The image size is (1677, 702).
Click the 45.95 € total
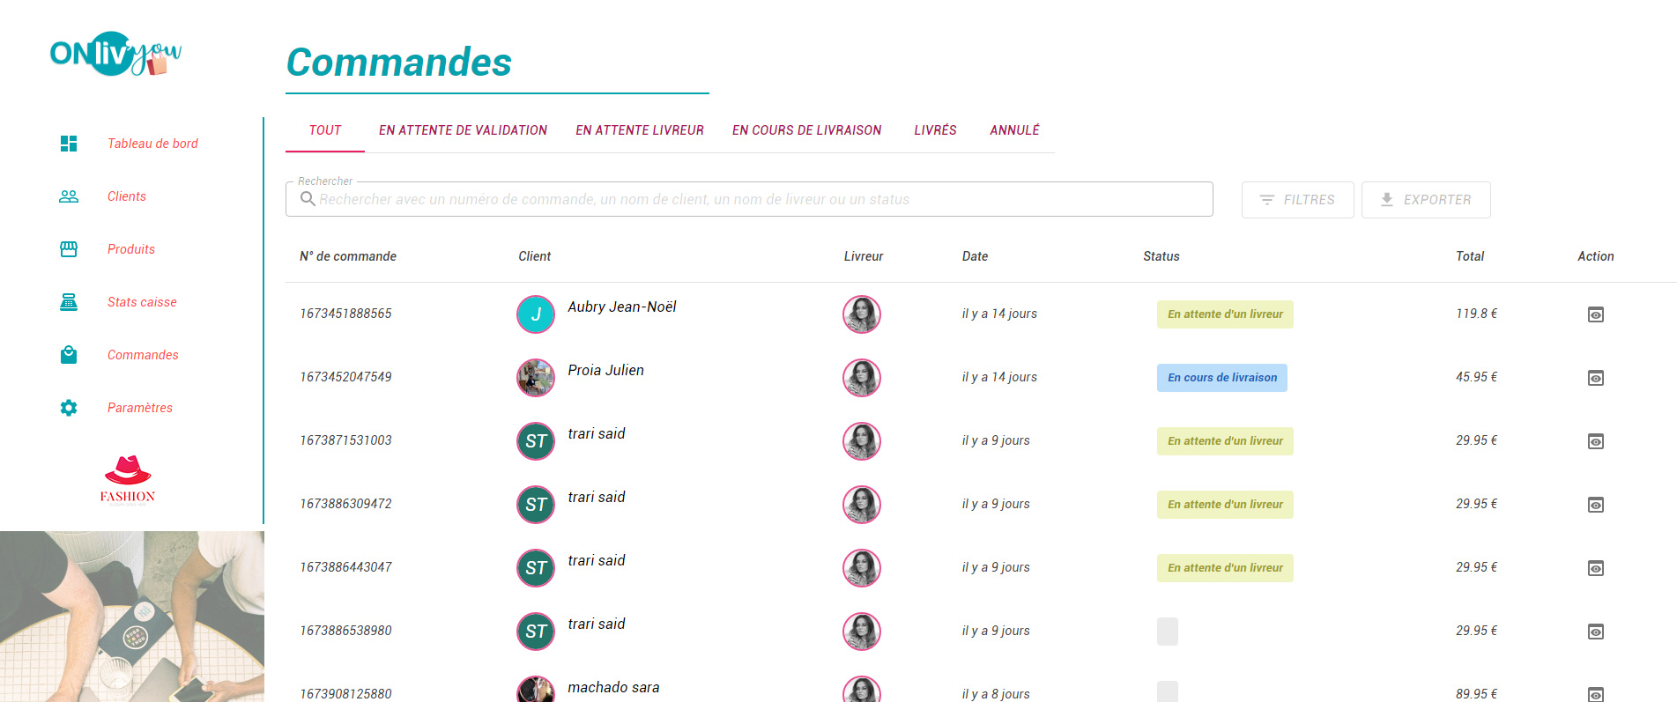click(x=1476, y=377)
